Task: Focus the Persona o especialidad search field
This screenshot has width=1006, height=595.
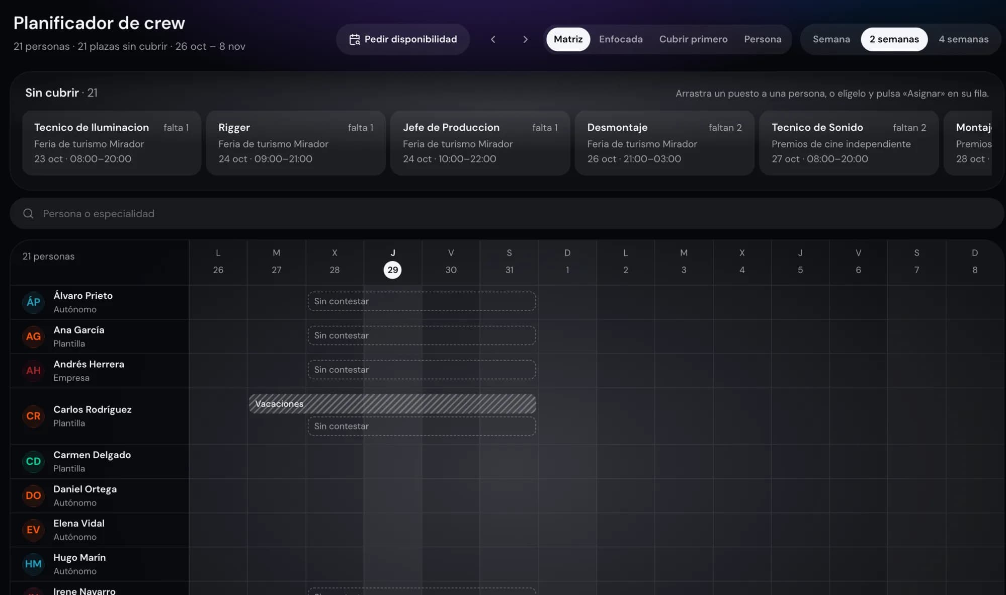Action: point(507,214)
